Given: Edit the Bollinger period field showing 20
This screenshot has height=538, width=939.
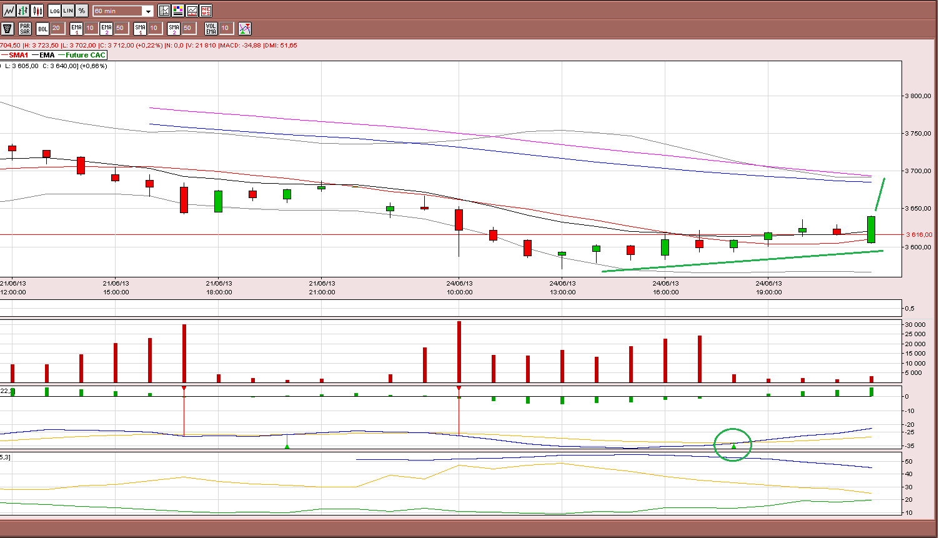Looking at the screenshot, I should (56, 28).
